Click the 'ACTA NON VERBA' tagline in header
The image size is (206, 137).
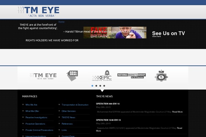pyautogui.click(x=42, y=16)
